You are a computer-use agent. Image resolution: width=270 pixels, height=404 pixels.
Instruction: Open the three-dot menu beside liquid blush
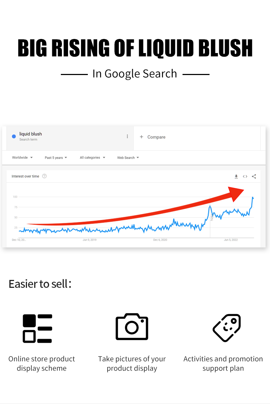127,136
